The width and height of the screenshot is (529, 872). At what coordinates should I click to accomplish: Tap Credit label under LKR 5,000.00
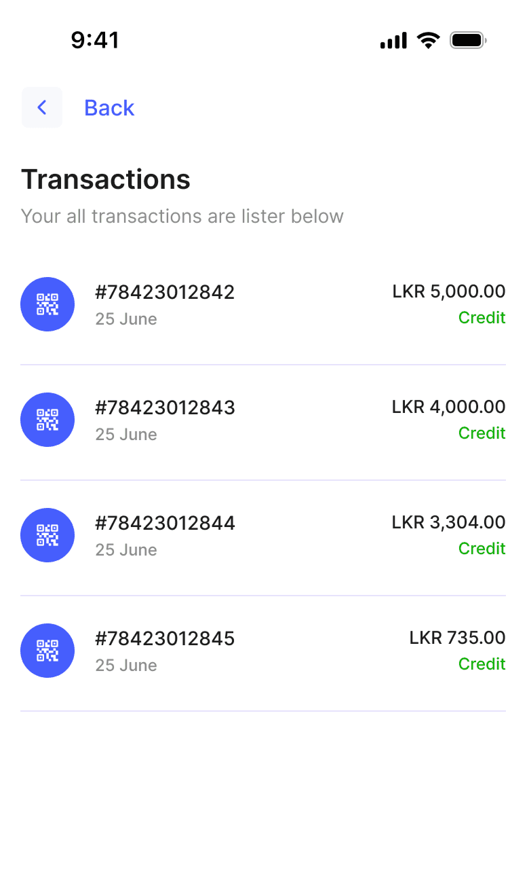click(482, 317)
